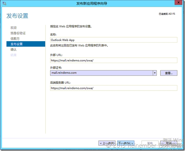Click the 已连接到 AD FS status text
Image resolution: width=185 pixels, height=151 pixels.
pos(167,14)
